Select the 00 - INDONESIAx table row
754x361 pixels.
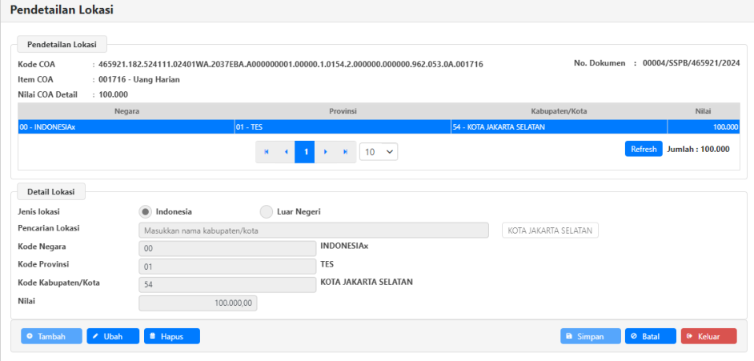(126, 126)
